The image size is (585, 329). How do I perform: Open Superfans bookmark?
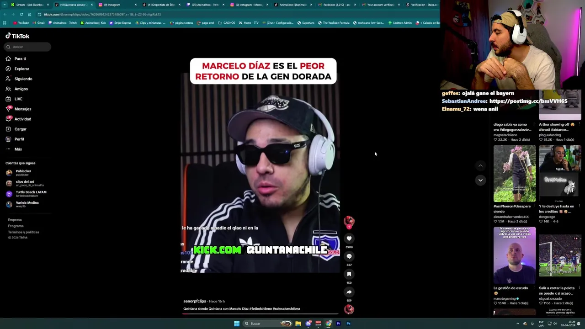(306, 23)
